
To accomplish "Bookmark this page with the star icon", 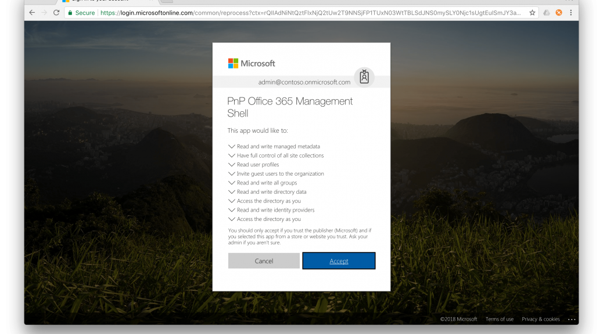I will [532, 13].
